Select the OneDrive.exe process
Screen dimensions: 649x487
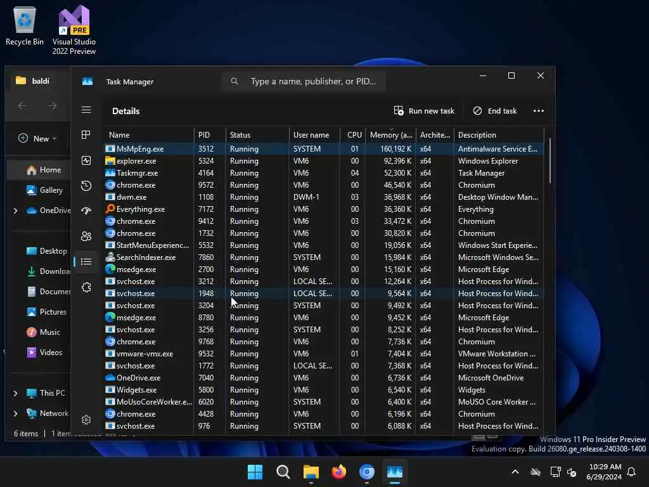[323, 378]
